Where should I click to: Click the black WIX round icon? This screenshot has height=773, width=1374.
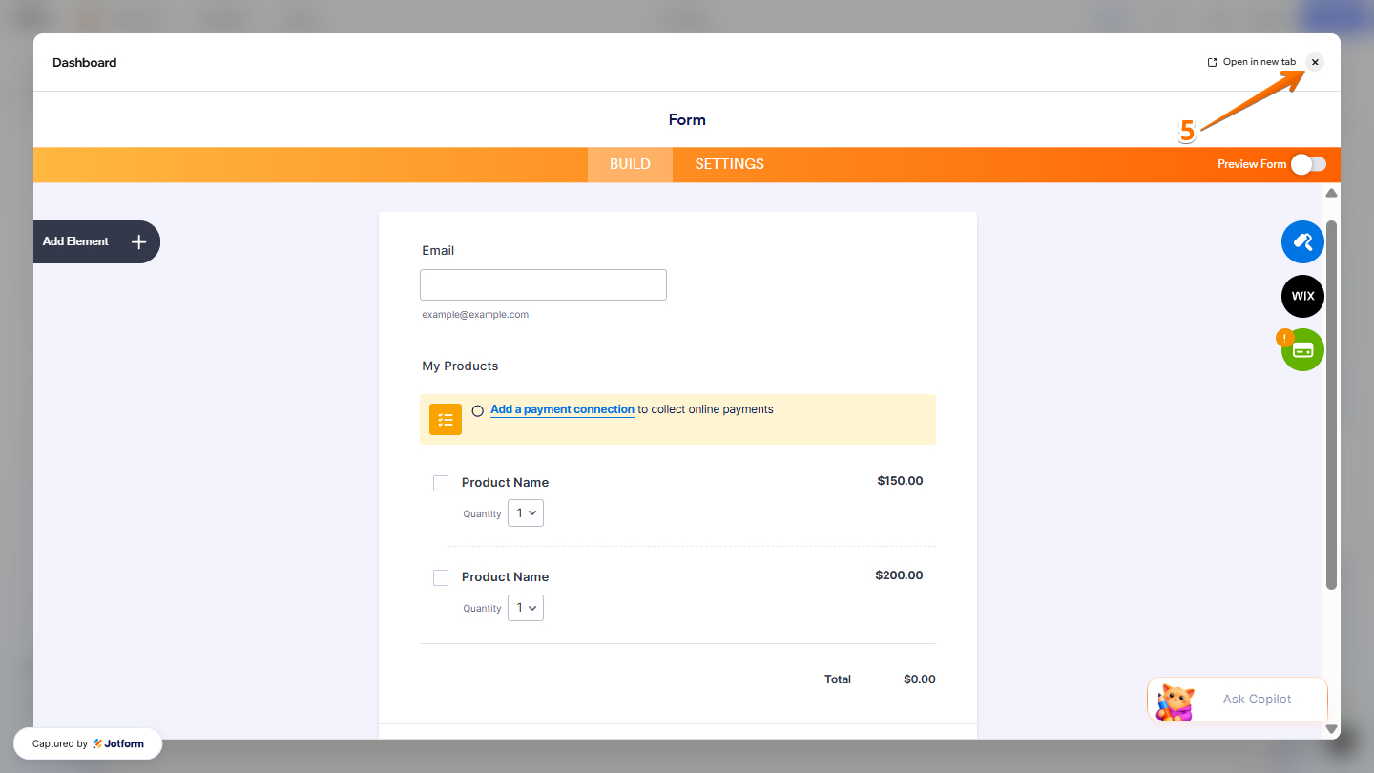pos(1302,296)
